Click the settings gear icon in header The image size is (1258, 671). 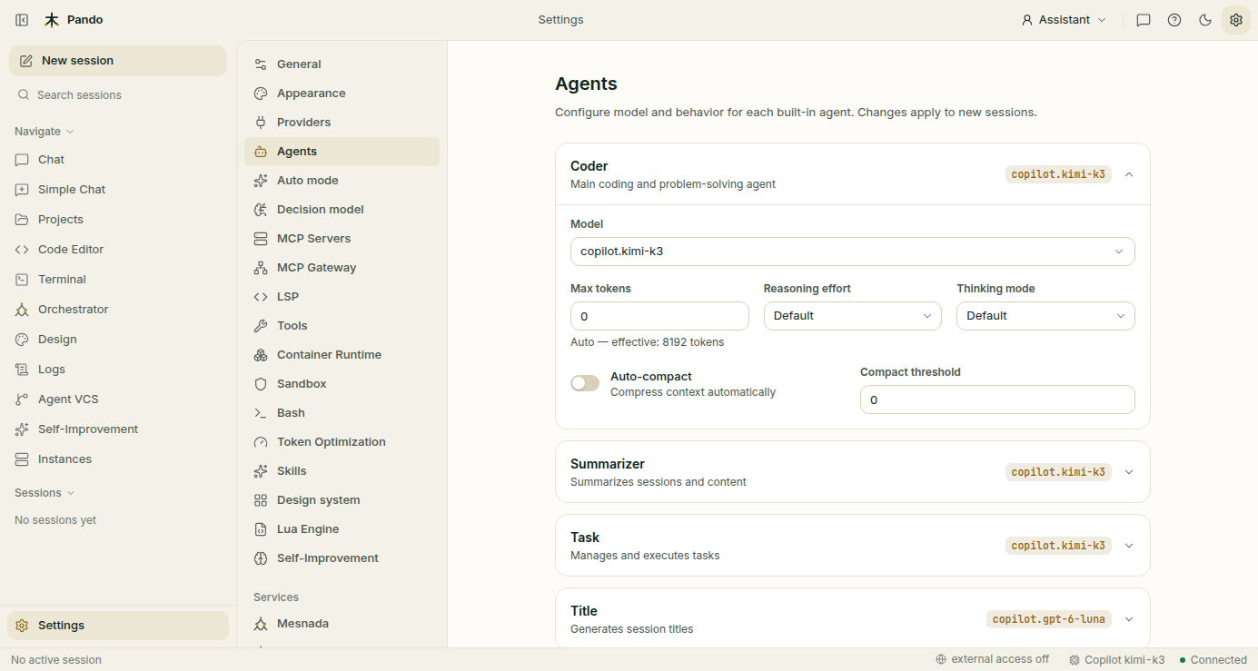tap(1236, 20)
